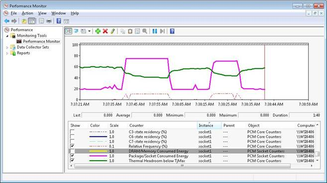Freeze display with the pause button
This screenshot has height=183, width=327.
click(x=155, y=31)
